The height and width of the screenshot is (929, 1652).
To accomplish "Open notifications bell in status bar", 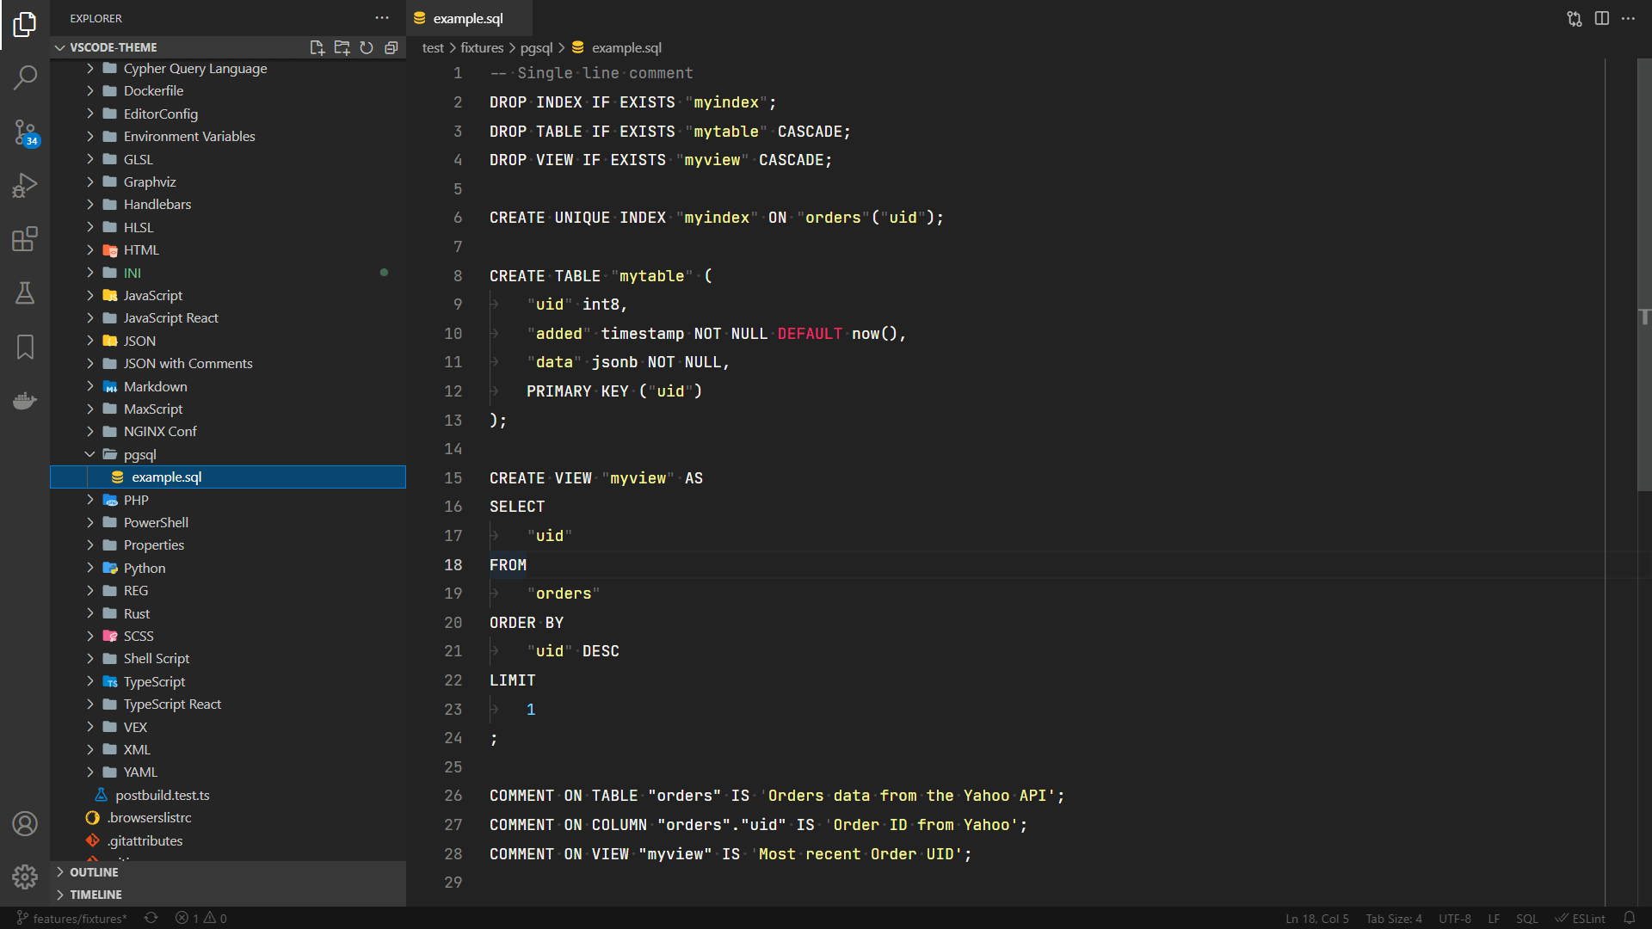I will [x=1629, y=918].
